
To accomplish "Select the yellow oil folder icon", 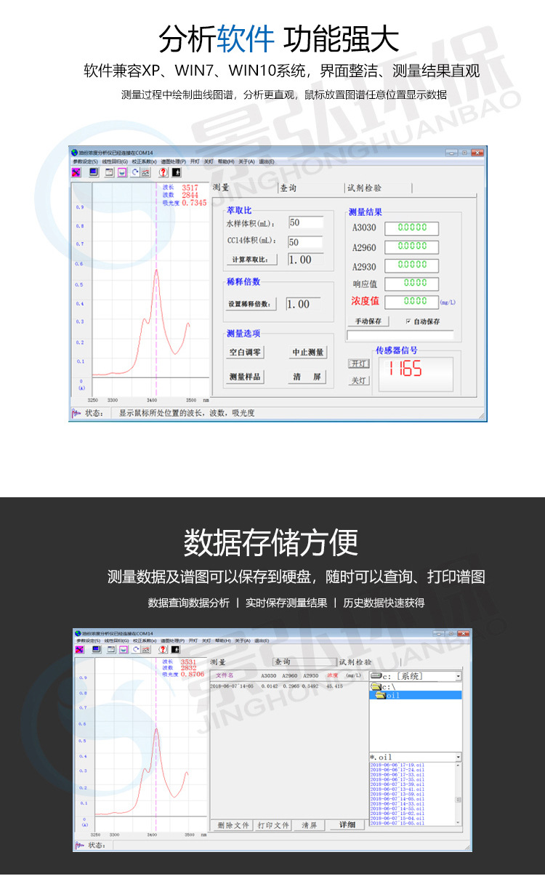I will pyautogui.click(x=381, y=695).
